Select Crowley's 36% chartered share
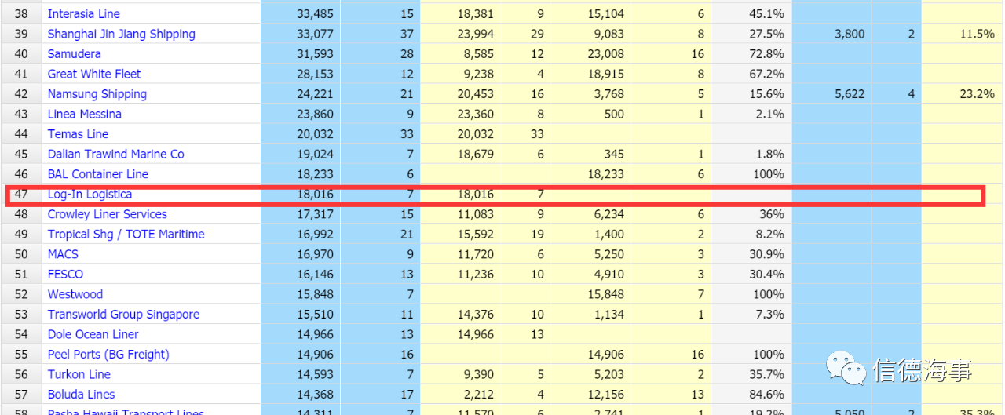Screen dimensions: 1005x415 (x=771, y=214)
